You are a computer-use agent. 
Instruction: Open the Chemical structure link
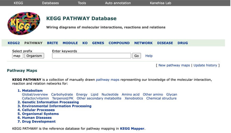point(161,98)
